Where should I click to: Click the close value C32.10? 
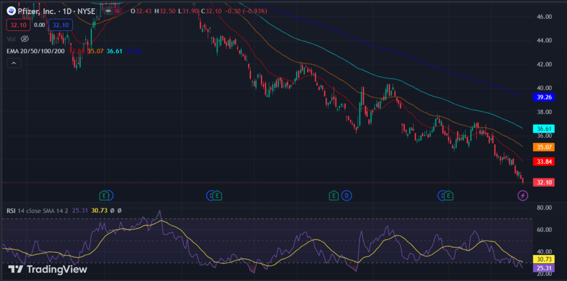pyautogui.click(x=211, y=11)
